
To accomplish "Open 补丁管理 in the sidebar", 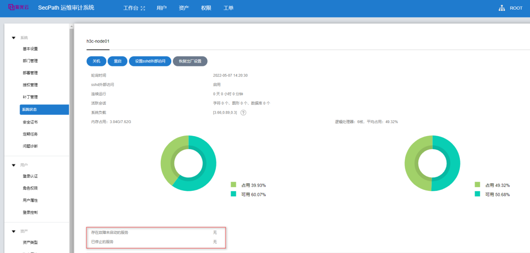I will [x=30, y=97].
